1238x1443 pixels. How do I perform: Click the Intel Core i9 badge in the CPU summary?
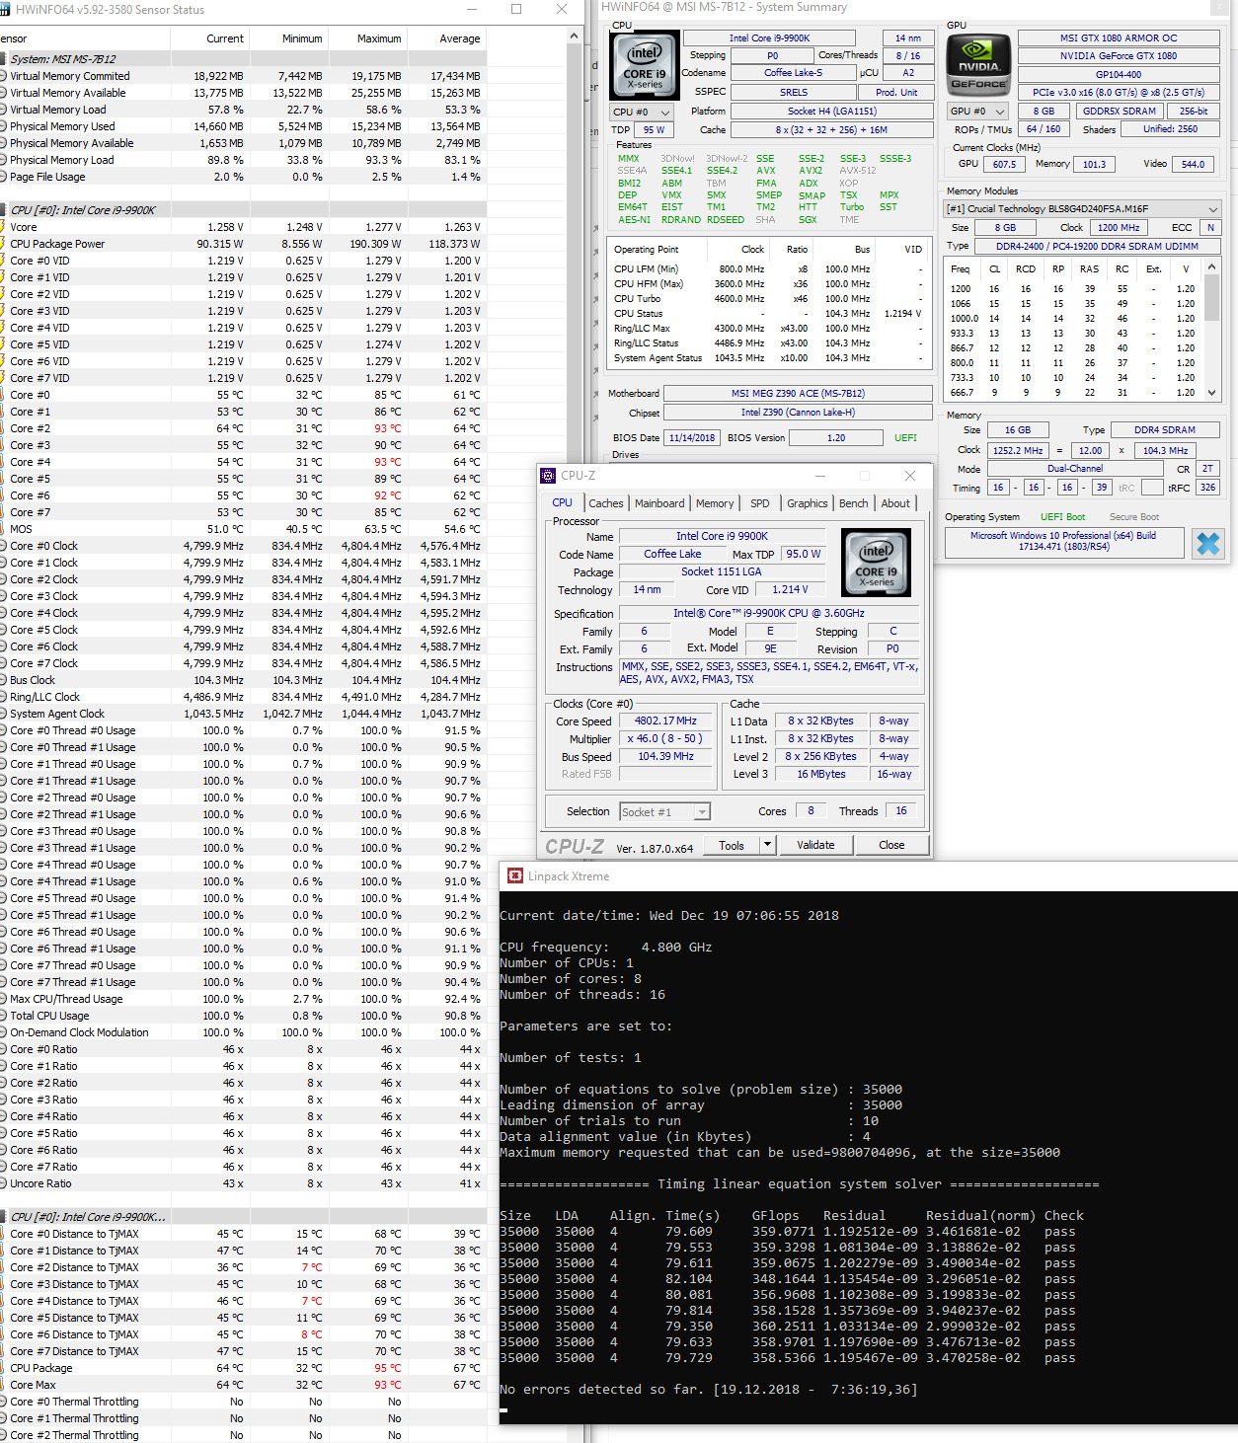pyautogui.click(x=643, y=65)
